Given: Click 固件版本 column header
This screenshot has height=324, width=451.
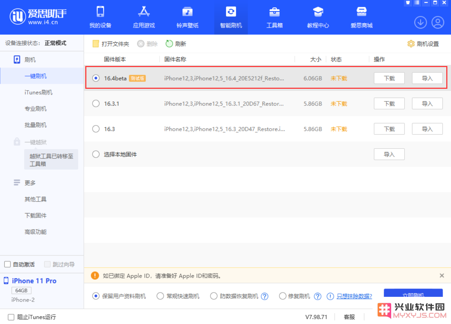Looking at the screenshot, I should click(115, 59).
